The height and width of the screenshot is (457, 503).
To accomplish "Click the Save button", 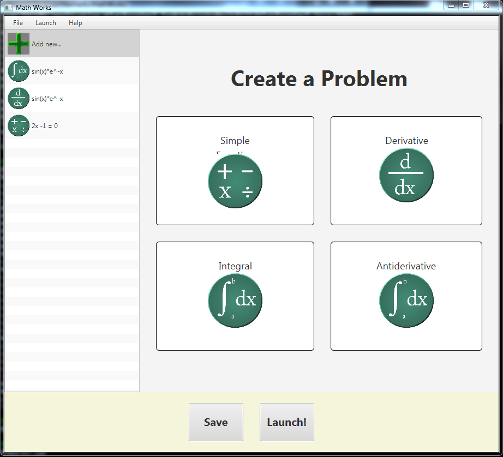I will click(216, 422).
